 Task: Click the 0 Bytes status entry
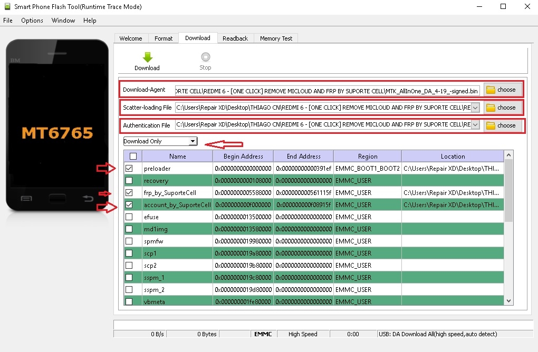pos(207,334)
